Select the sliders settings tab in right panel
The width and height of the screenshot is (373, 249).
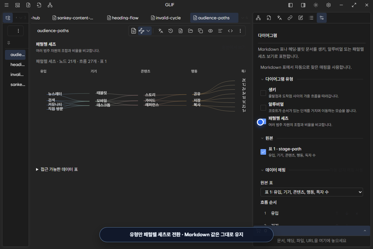pyautogui.click(x=322, y=18)
